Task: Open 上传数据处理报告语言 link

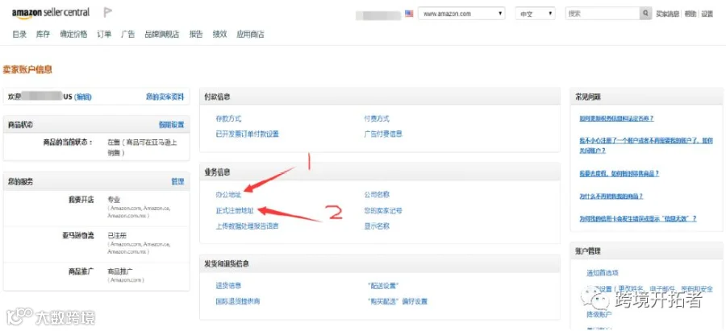Action: tap(248, 226)
